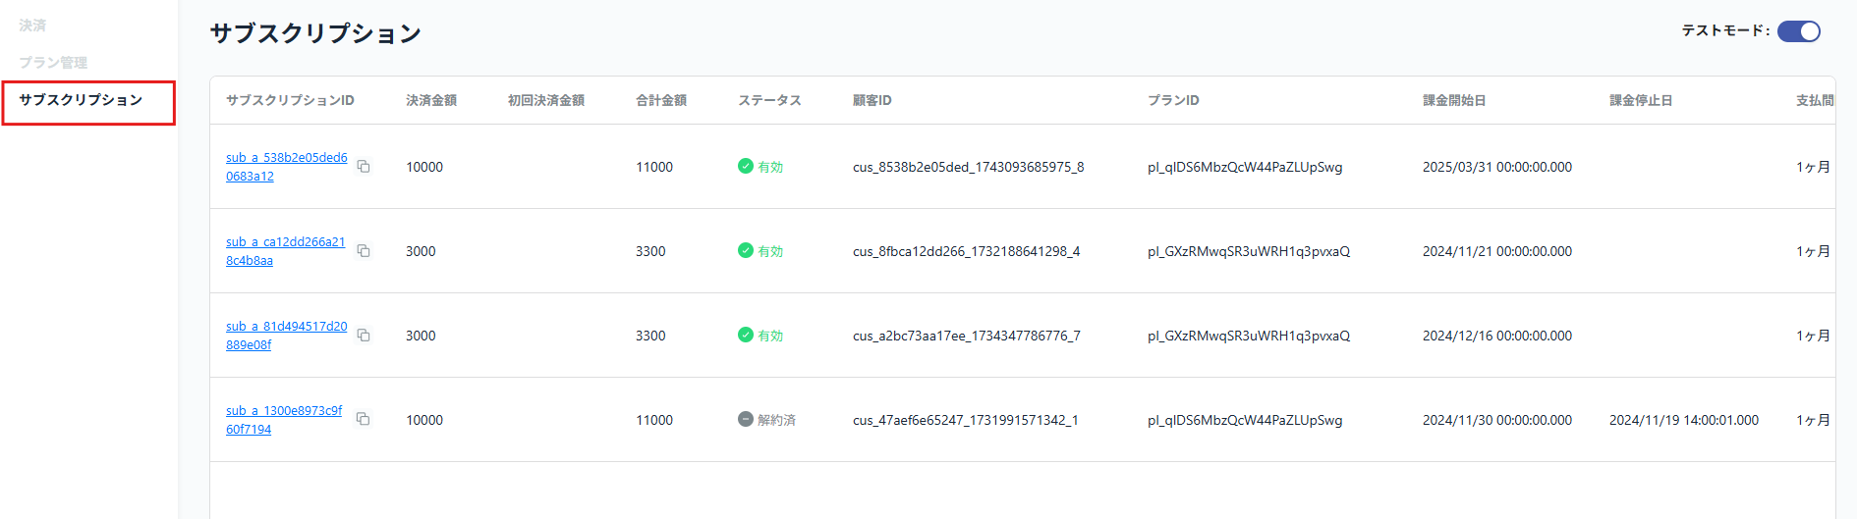The height and width of the screenshot is (519, 1857).
Task: Open subscription link sub_a_538b2e05ded60683a12
Action: pos(287,167)
